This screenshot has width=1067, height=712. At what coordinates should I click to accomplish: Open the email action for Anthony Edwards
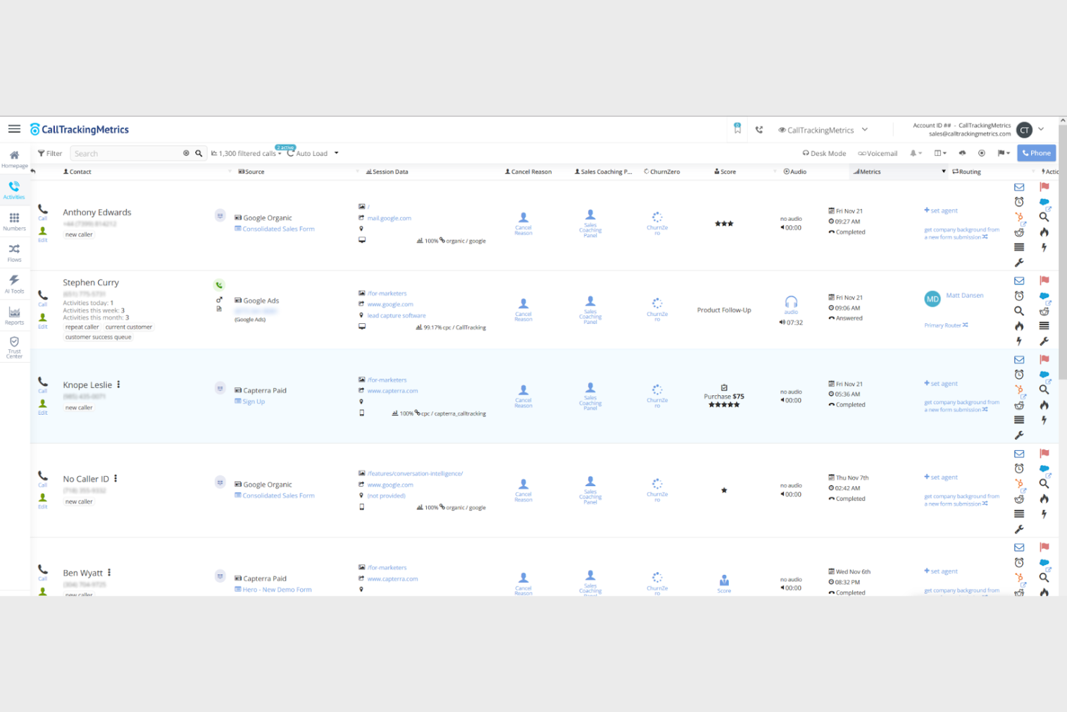tap(1019, 187)
